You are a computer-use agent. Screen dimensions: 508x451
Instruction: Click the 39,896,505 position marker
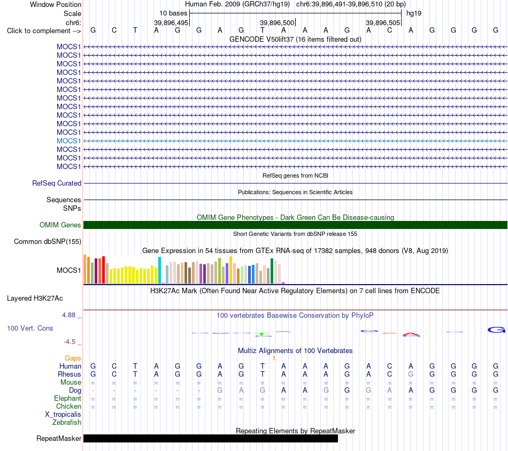click(383, 22)
